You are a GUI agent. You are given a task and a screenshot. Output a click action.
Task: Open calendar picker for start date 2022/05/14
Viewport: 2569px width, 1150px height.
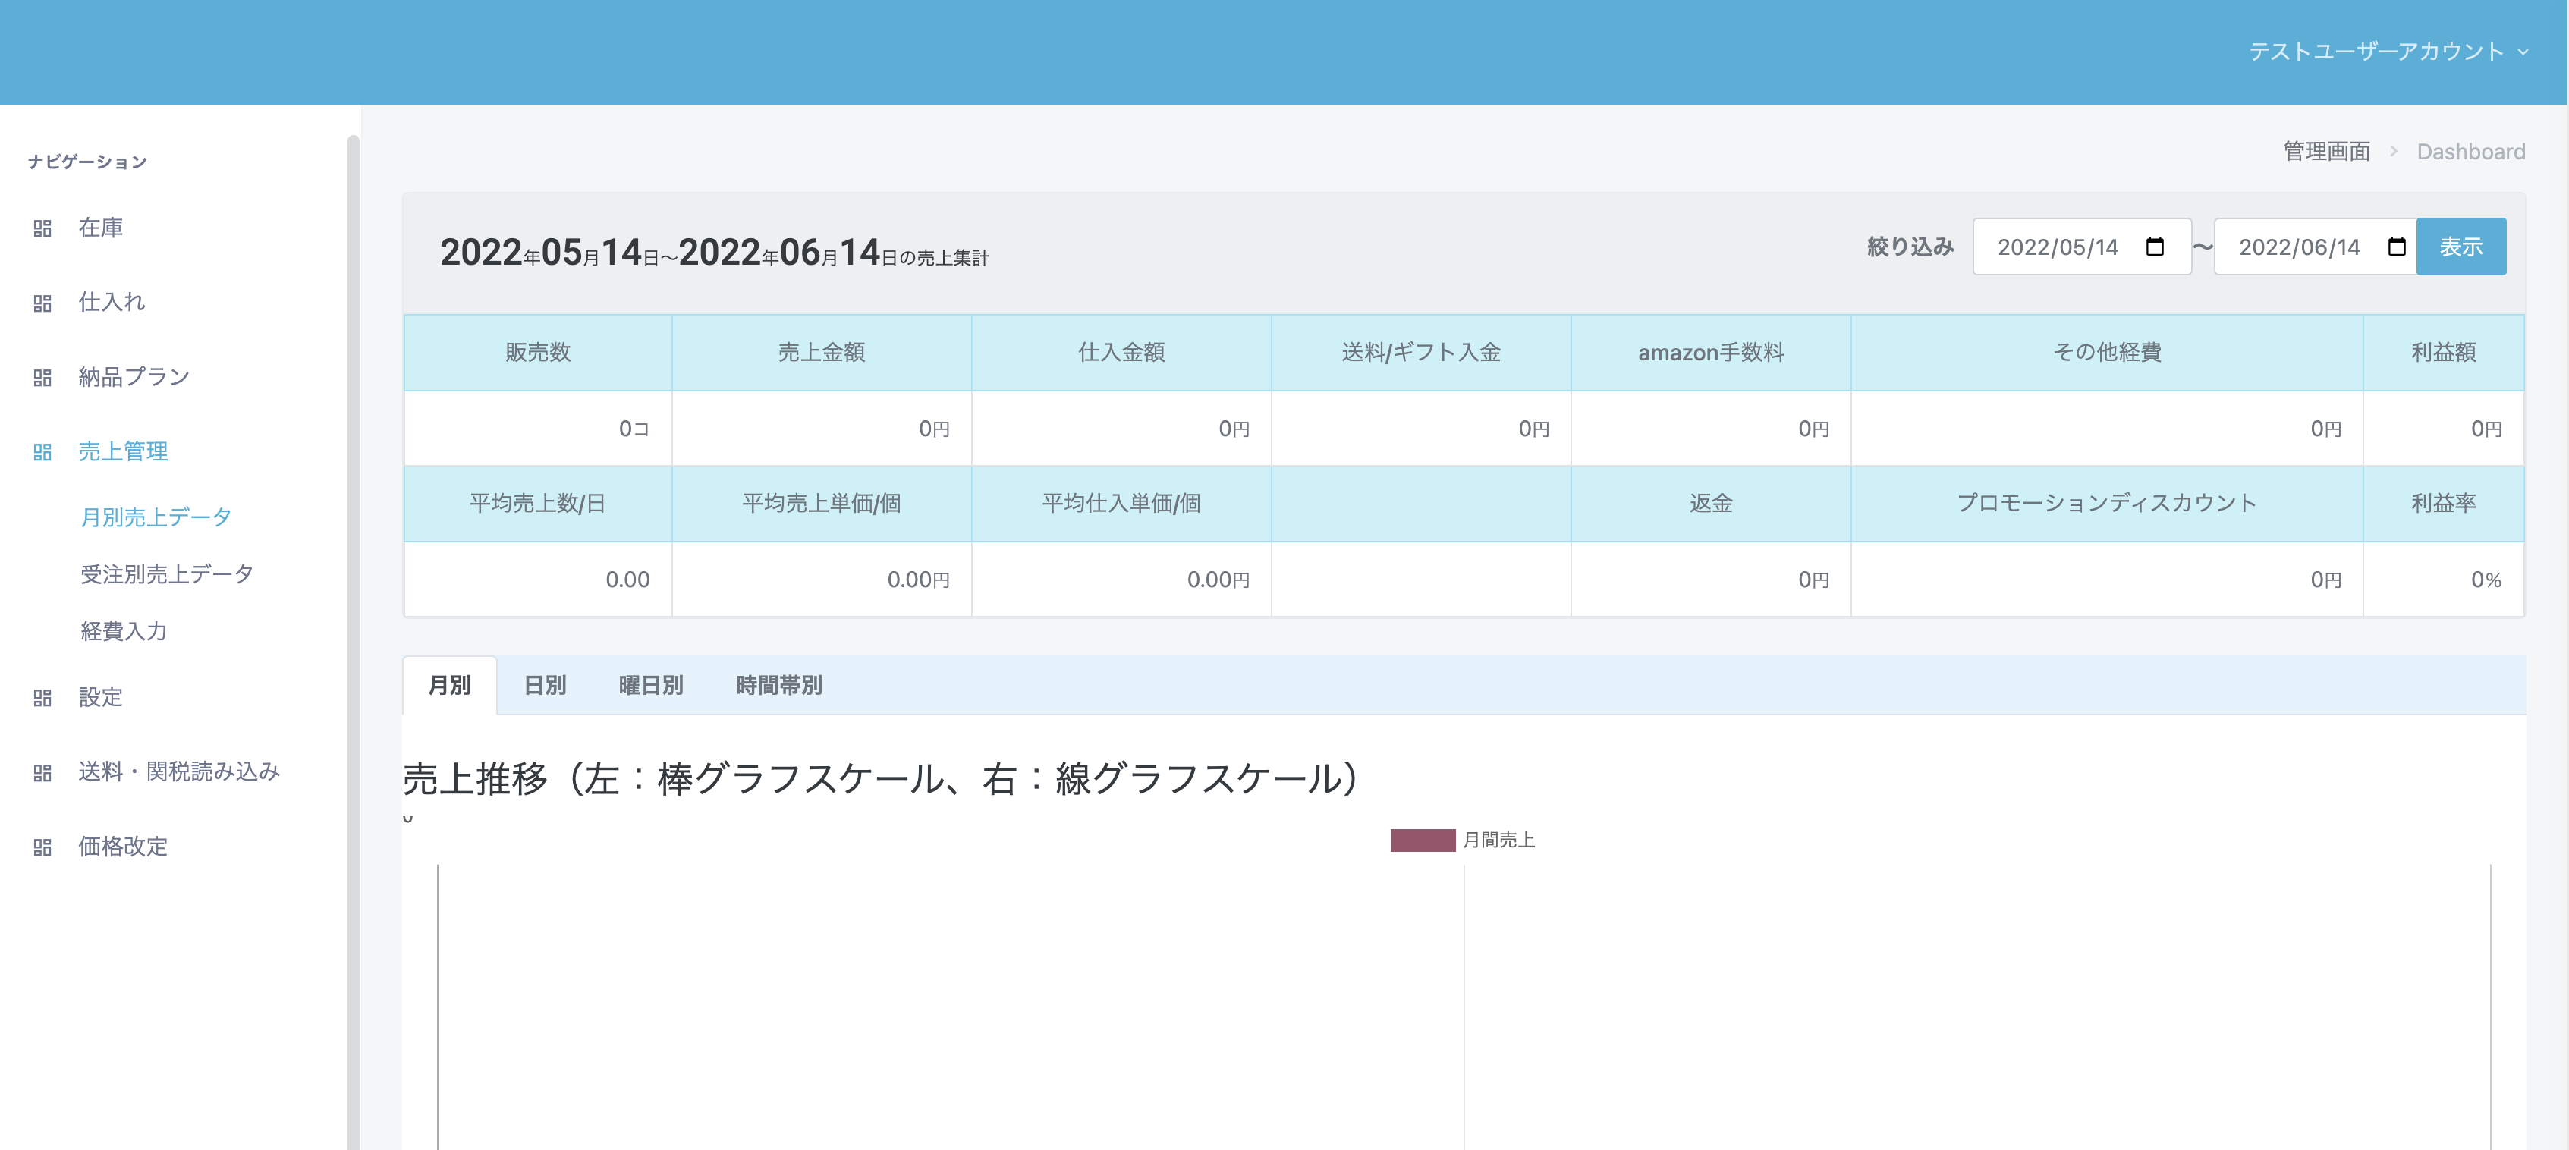2154,247
